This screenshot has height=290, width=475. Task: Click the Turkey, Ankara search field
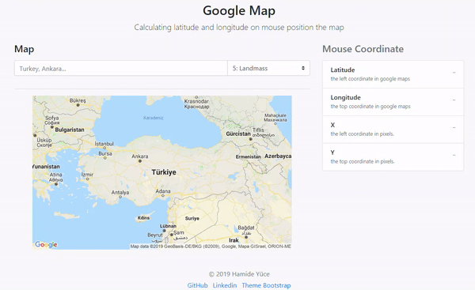pyautogui.click(x=121, y=68)
